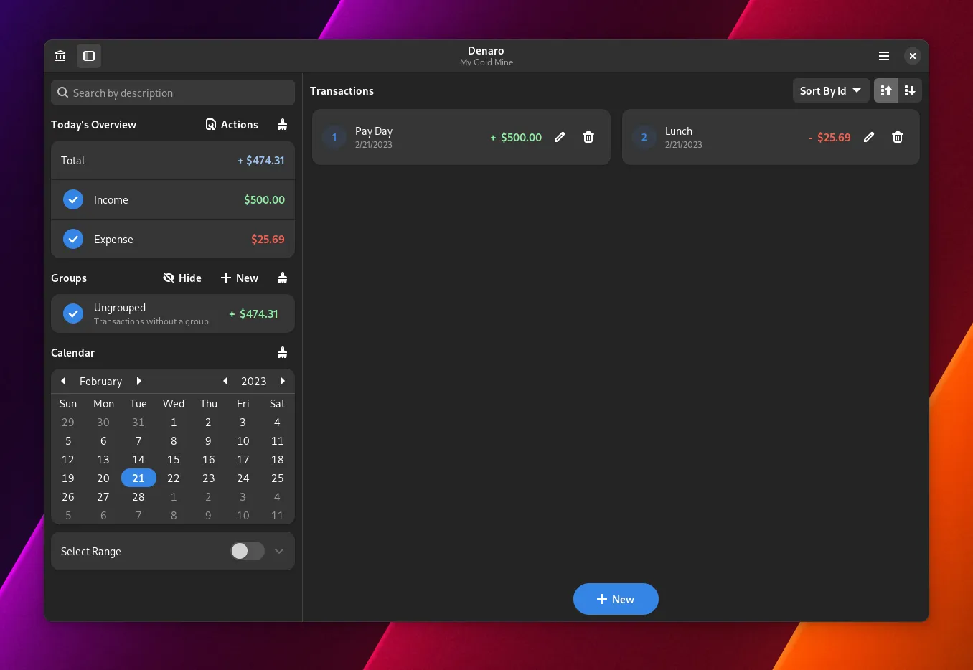Reset calendar filter with broom icon

[283, 353]
